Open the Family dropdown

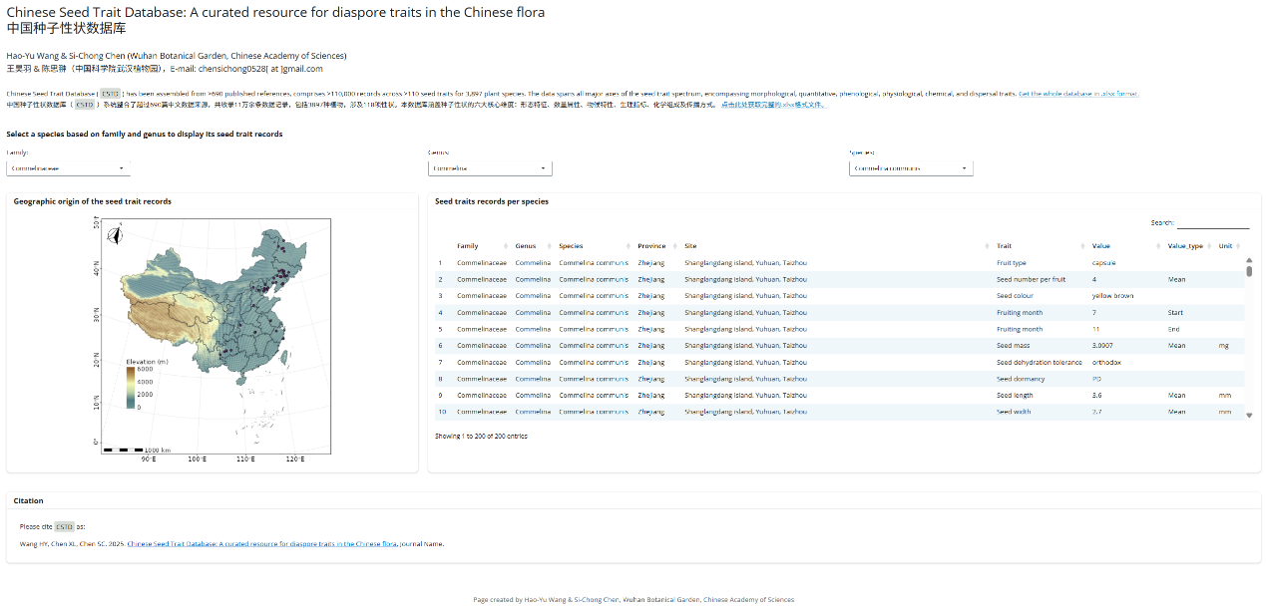point(69,169)
